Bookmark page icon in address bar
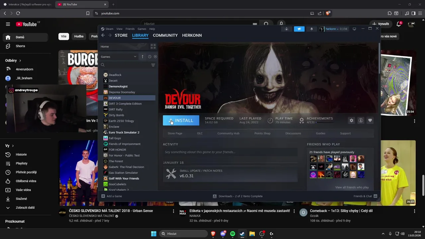425x239 pixels. (88, 13)
